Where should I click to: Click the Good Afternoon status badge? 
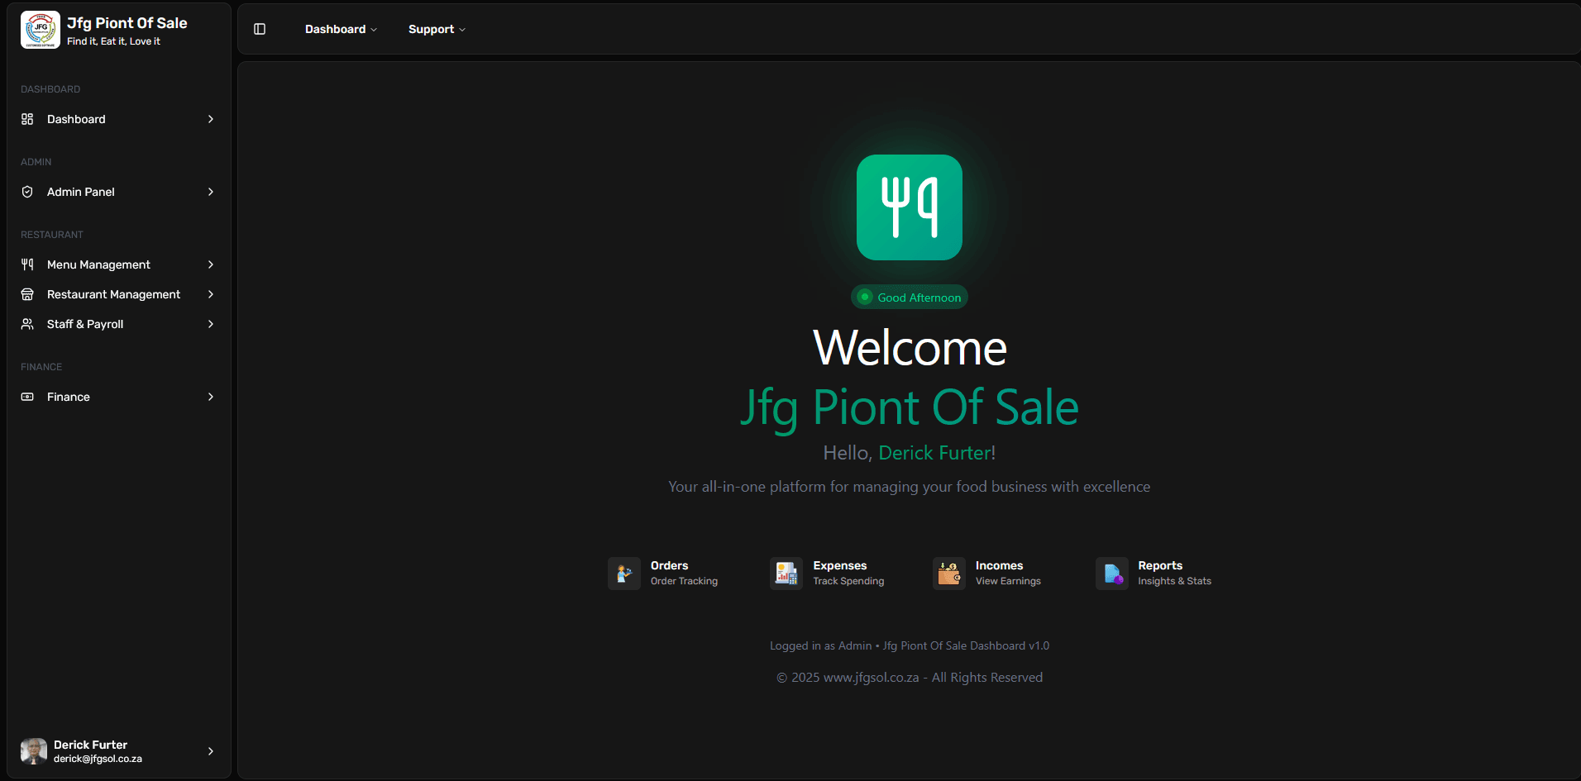909,297
